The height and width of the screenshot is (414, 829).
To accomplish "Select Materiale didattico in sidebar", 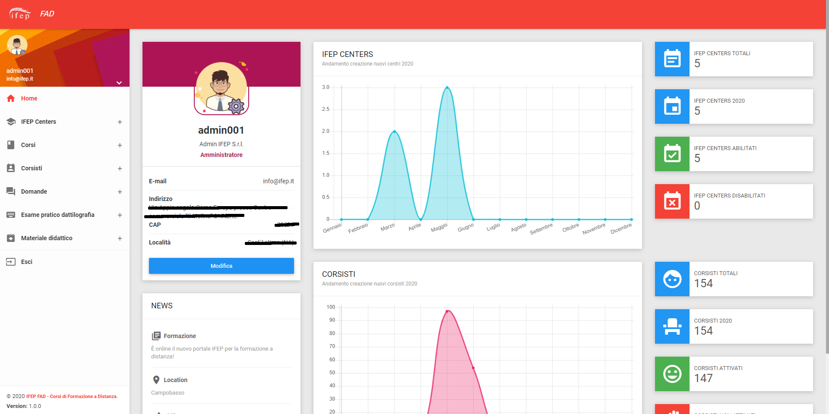I will [47, 238].
